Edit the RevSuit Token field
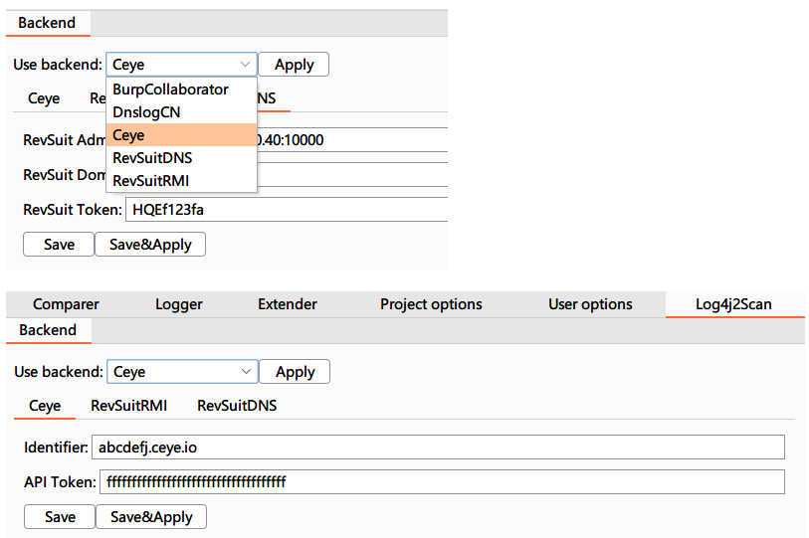This screenshot has width=809, height=538. pos(287,210)
